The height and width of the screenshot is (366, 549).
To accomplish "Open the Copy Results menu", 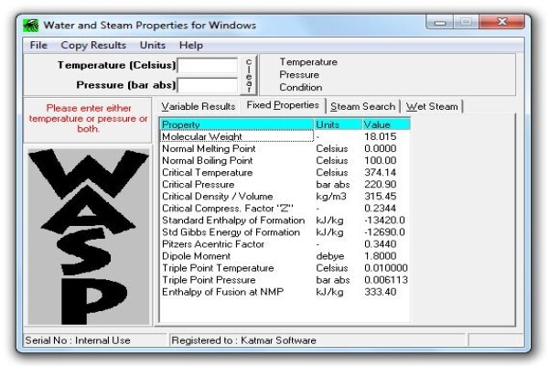I will tap(93, 45).
